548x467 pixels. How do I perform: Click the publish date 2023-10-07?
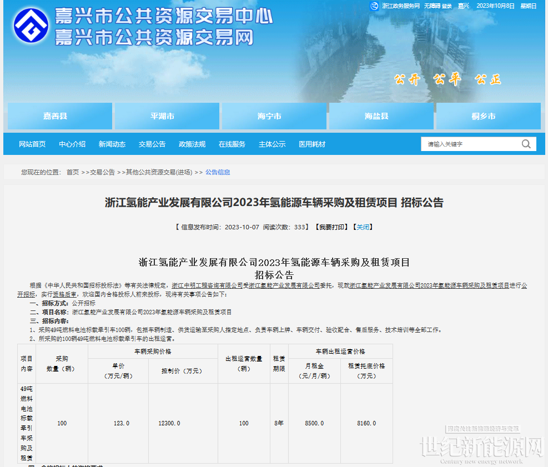point(242,227)
